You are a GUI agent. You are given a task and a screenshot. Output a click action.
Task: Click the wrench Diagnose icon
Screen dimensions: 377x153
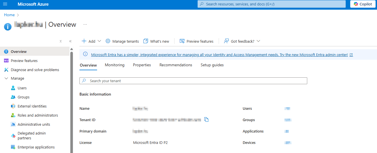click(x=6, y=70)
